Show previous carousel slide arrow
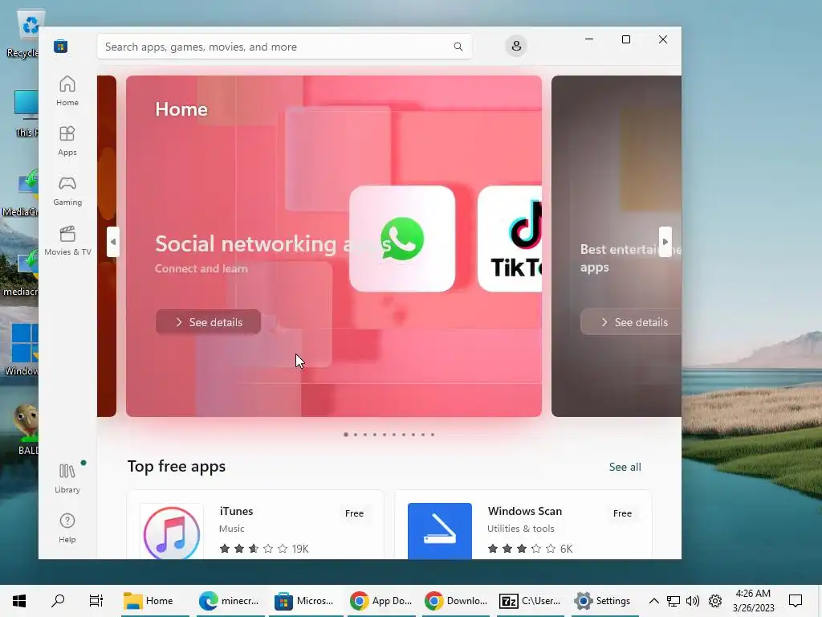 coord(112,242)
